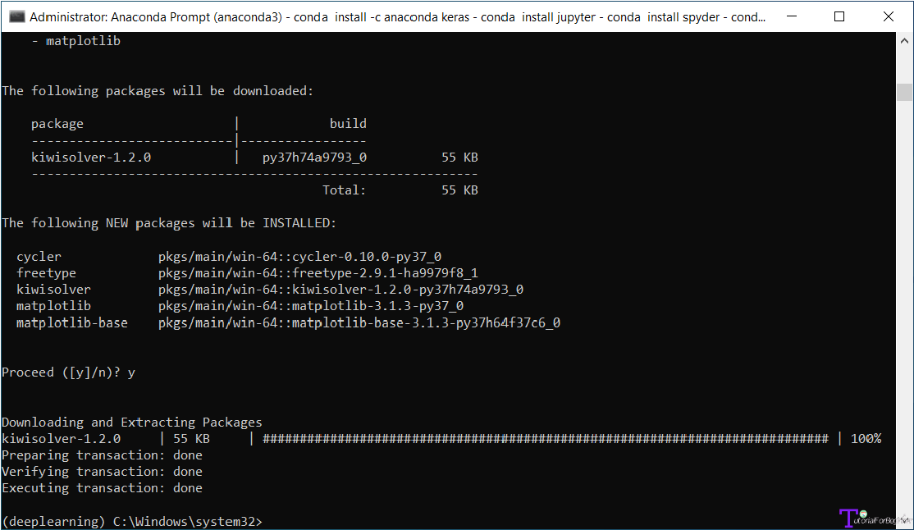
Task: Click the Anaconda Prompt title bar icon
Action: (x=17, y=17)
